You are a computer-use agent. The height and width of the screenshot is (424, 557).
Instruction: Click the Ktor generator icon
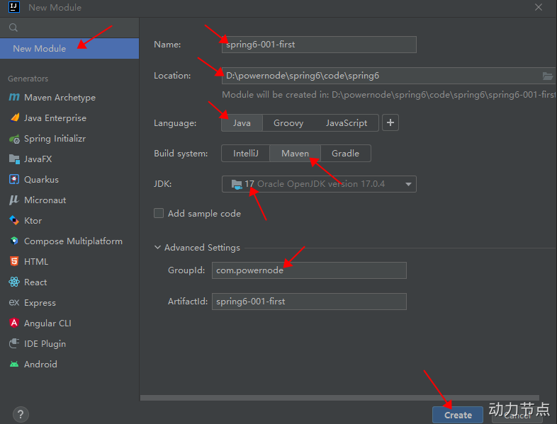[x=14, y=220]
